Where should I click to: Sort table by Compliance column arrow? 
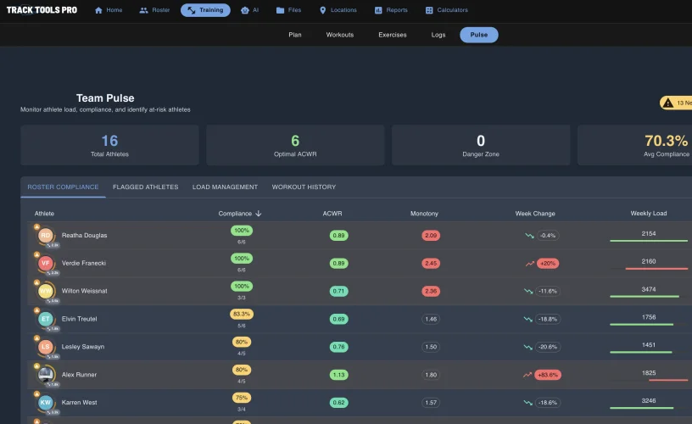tap(259, 214)
